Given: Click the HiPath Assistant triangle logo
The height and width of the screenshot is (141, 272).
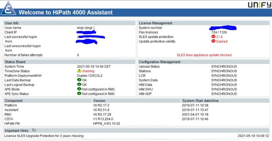Looking at the screenshot, I should click(x=8, y=8).
